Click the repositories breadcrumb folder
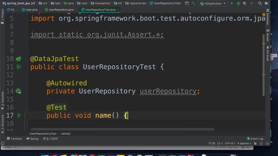This screenshot has height=156, width=278. click(136, 3)
